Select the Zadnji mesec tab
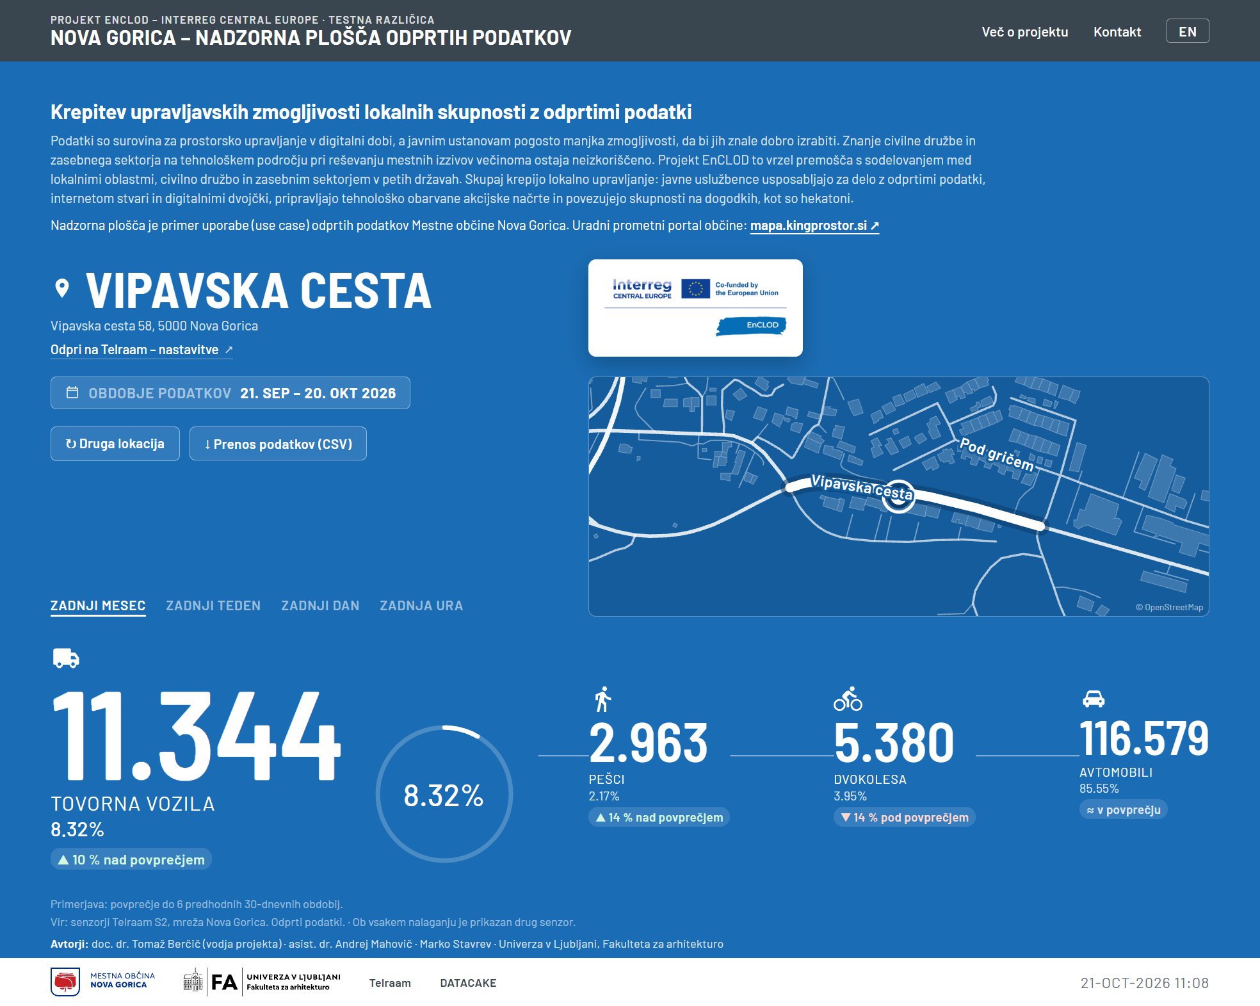Screen dimensions: 1260x1006 click(x=98, y=606)
